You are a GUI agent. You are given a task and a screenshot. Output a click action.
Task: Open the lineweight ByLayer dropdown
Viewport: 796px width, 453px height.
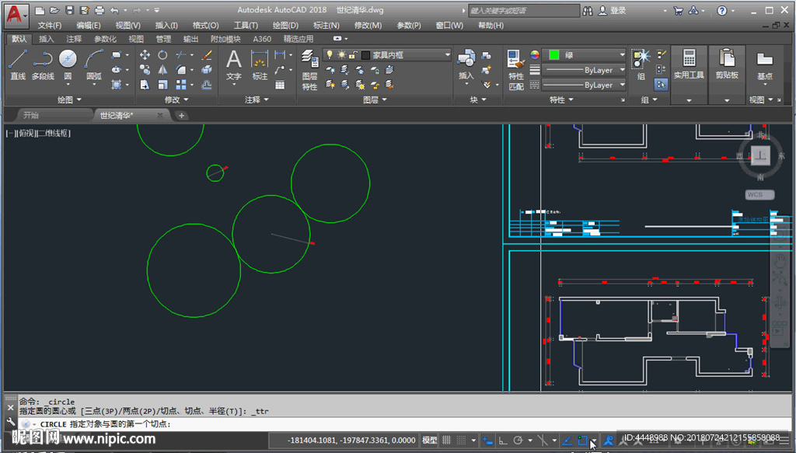pyautogui.click(x=584, y=70)
